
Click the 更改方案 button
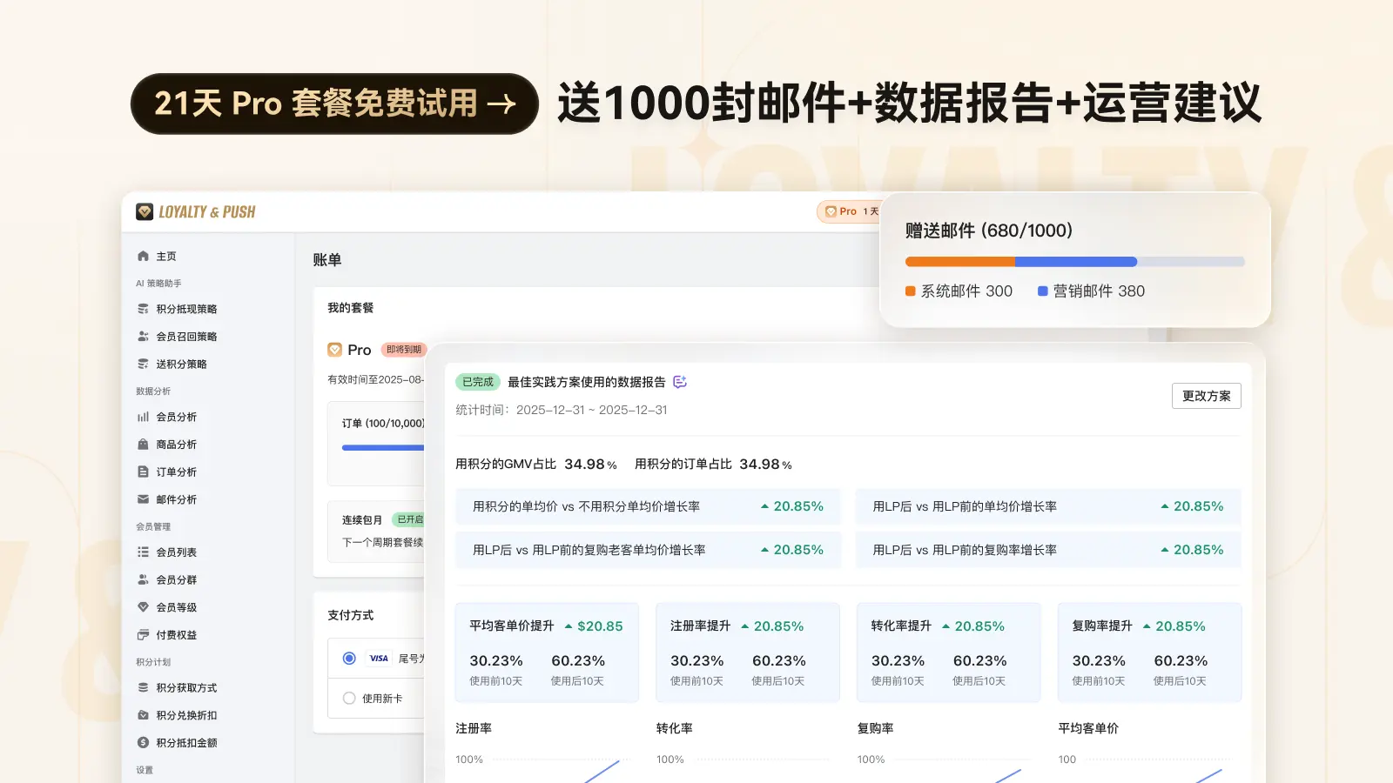(1207, 396)
